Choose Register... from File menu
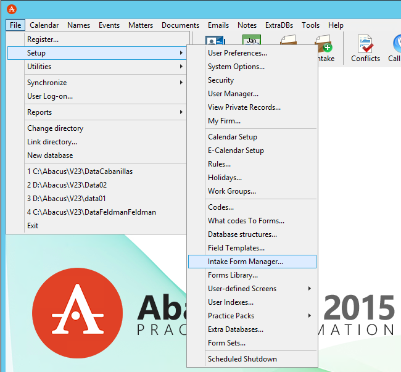Viewport: 401px width, 372px height. tap(97, 39)
